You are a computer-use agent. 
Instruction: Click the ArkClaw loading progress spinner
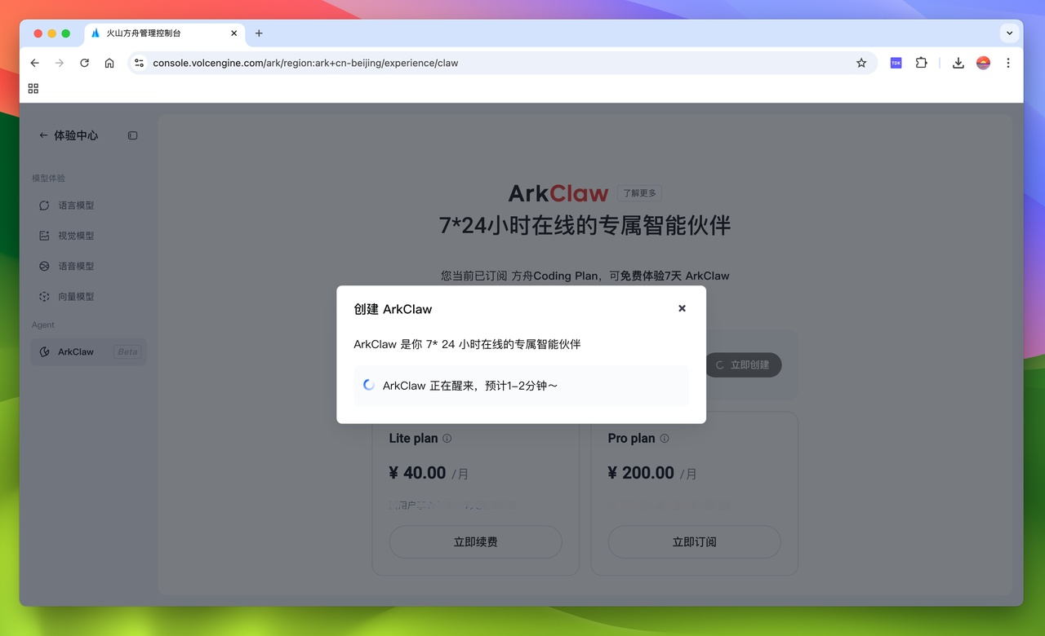point(368,384)
